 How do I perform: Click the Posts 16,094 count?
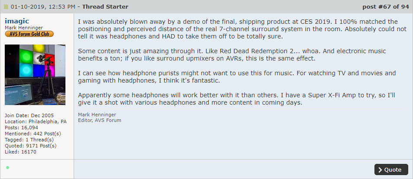(22, 128)
